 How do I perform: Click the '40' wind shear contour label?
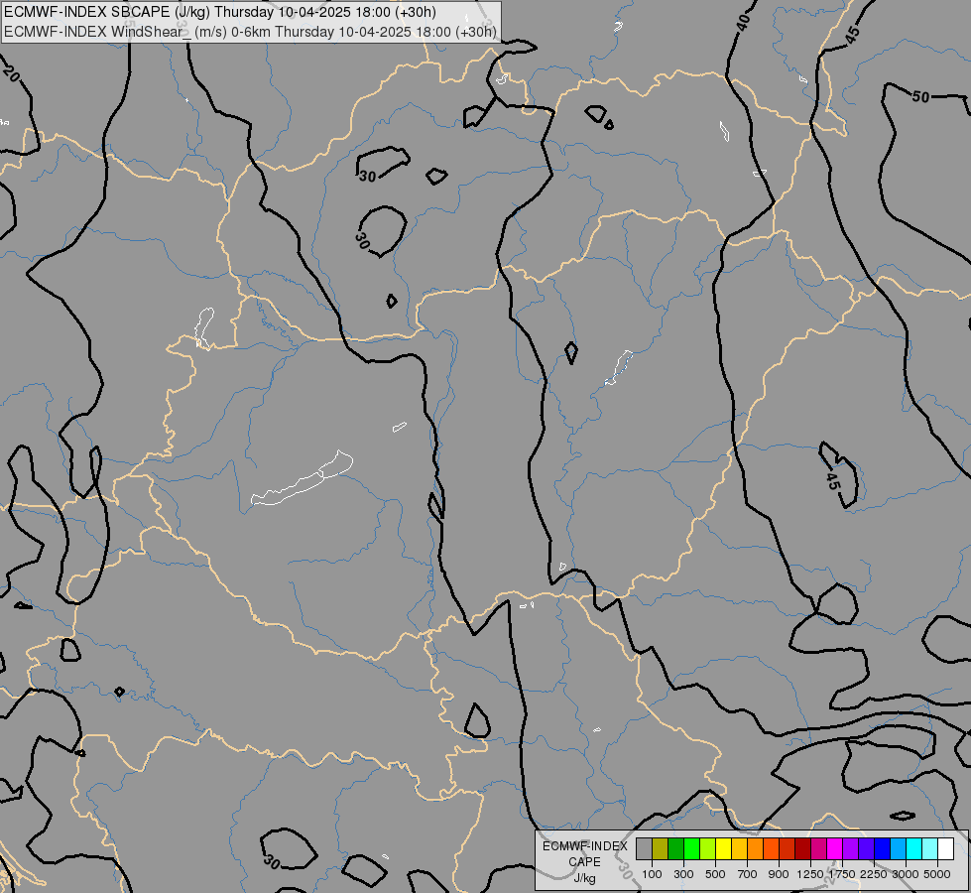743,22
